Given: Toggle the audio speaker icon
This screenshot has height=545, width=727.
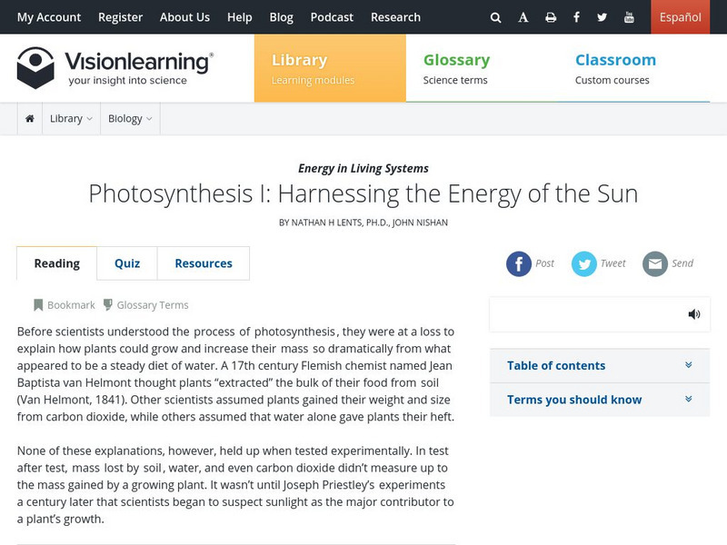Looking at the screenshot, I should [694, 314].
